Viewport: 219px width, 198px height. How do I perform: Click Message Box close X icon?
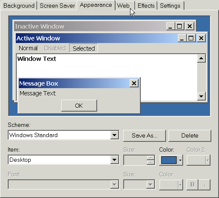(x=134, y=83)
